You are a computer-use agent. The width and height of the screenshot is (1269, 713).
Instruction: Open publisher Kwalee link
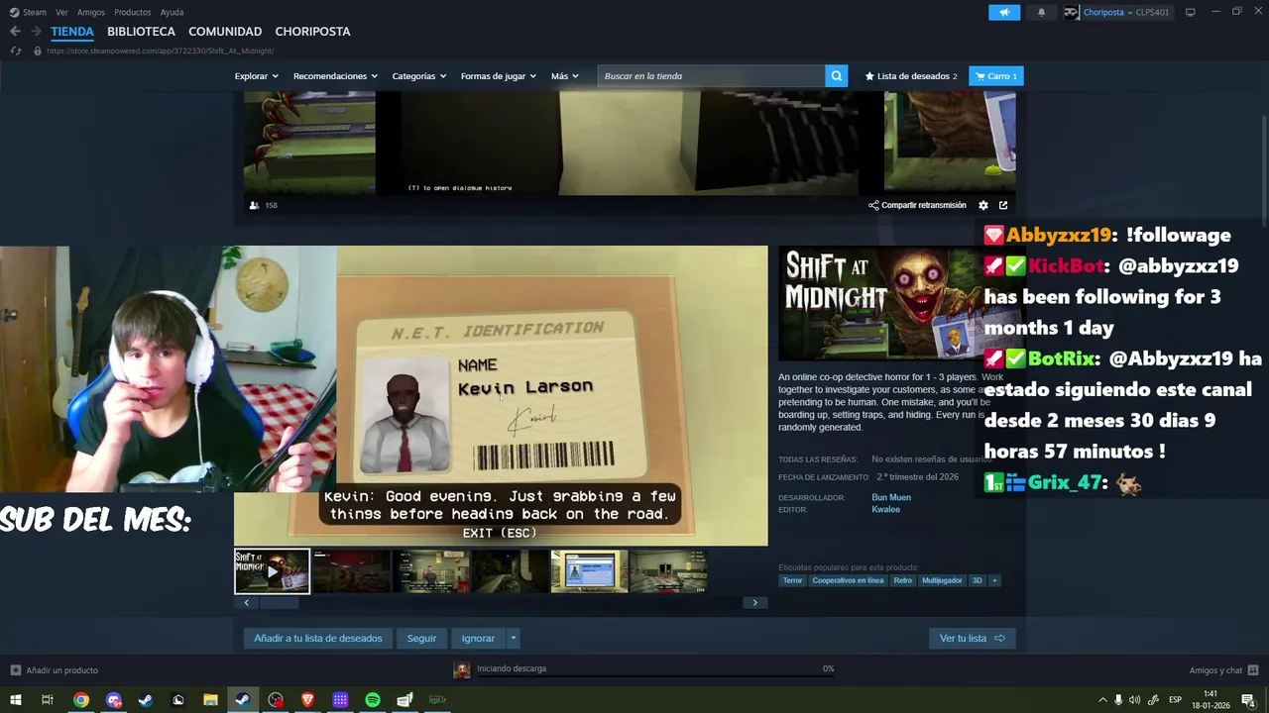pos(885,510)
